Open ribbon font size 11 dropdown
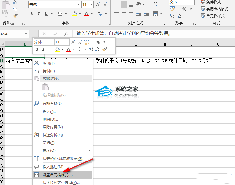This screenshot has width=235, height=185. (x=91, y=5)
